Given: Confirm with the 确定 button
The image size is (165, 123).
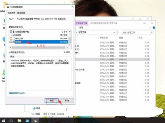Looking at the screenshot, I should pos(51,101).
